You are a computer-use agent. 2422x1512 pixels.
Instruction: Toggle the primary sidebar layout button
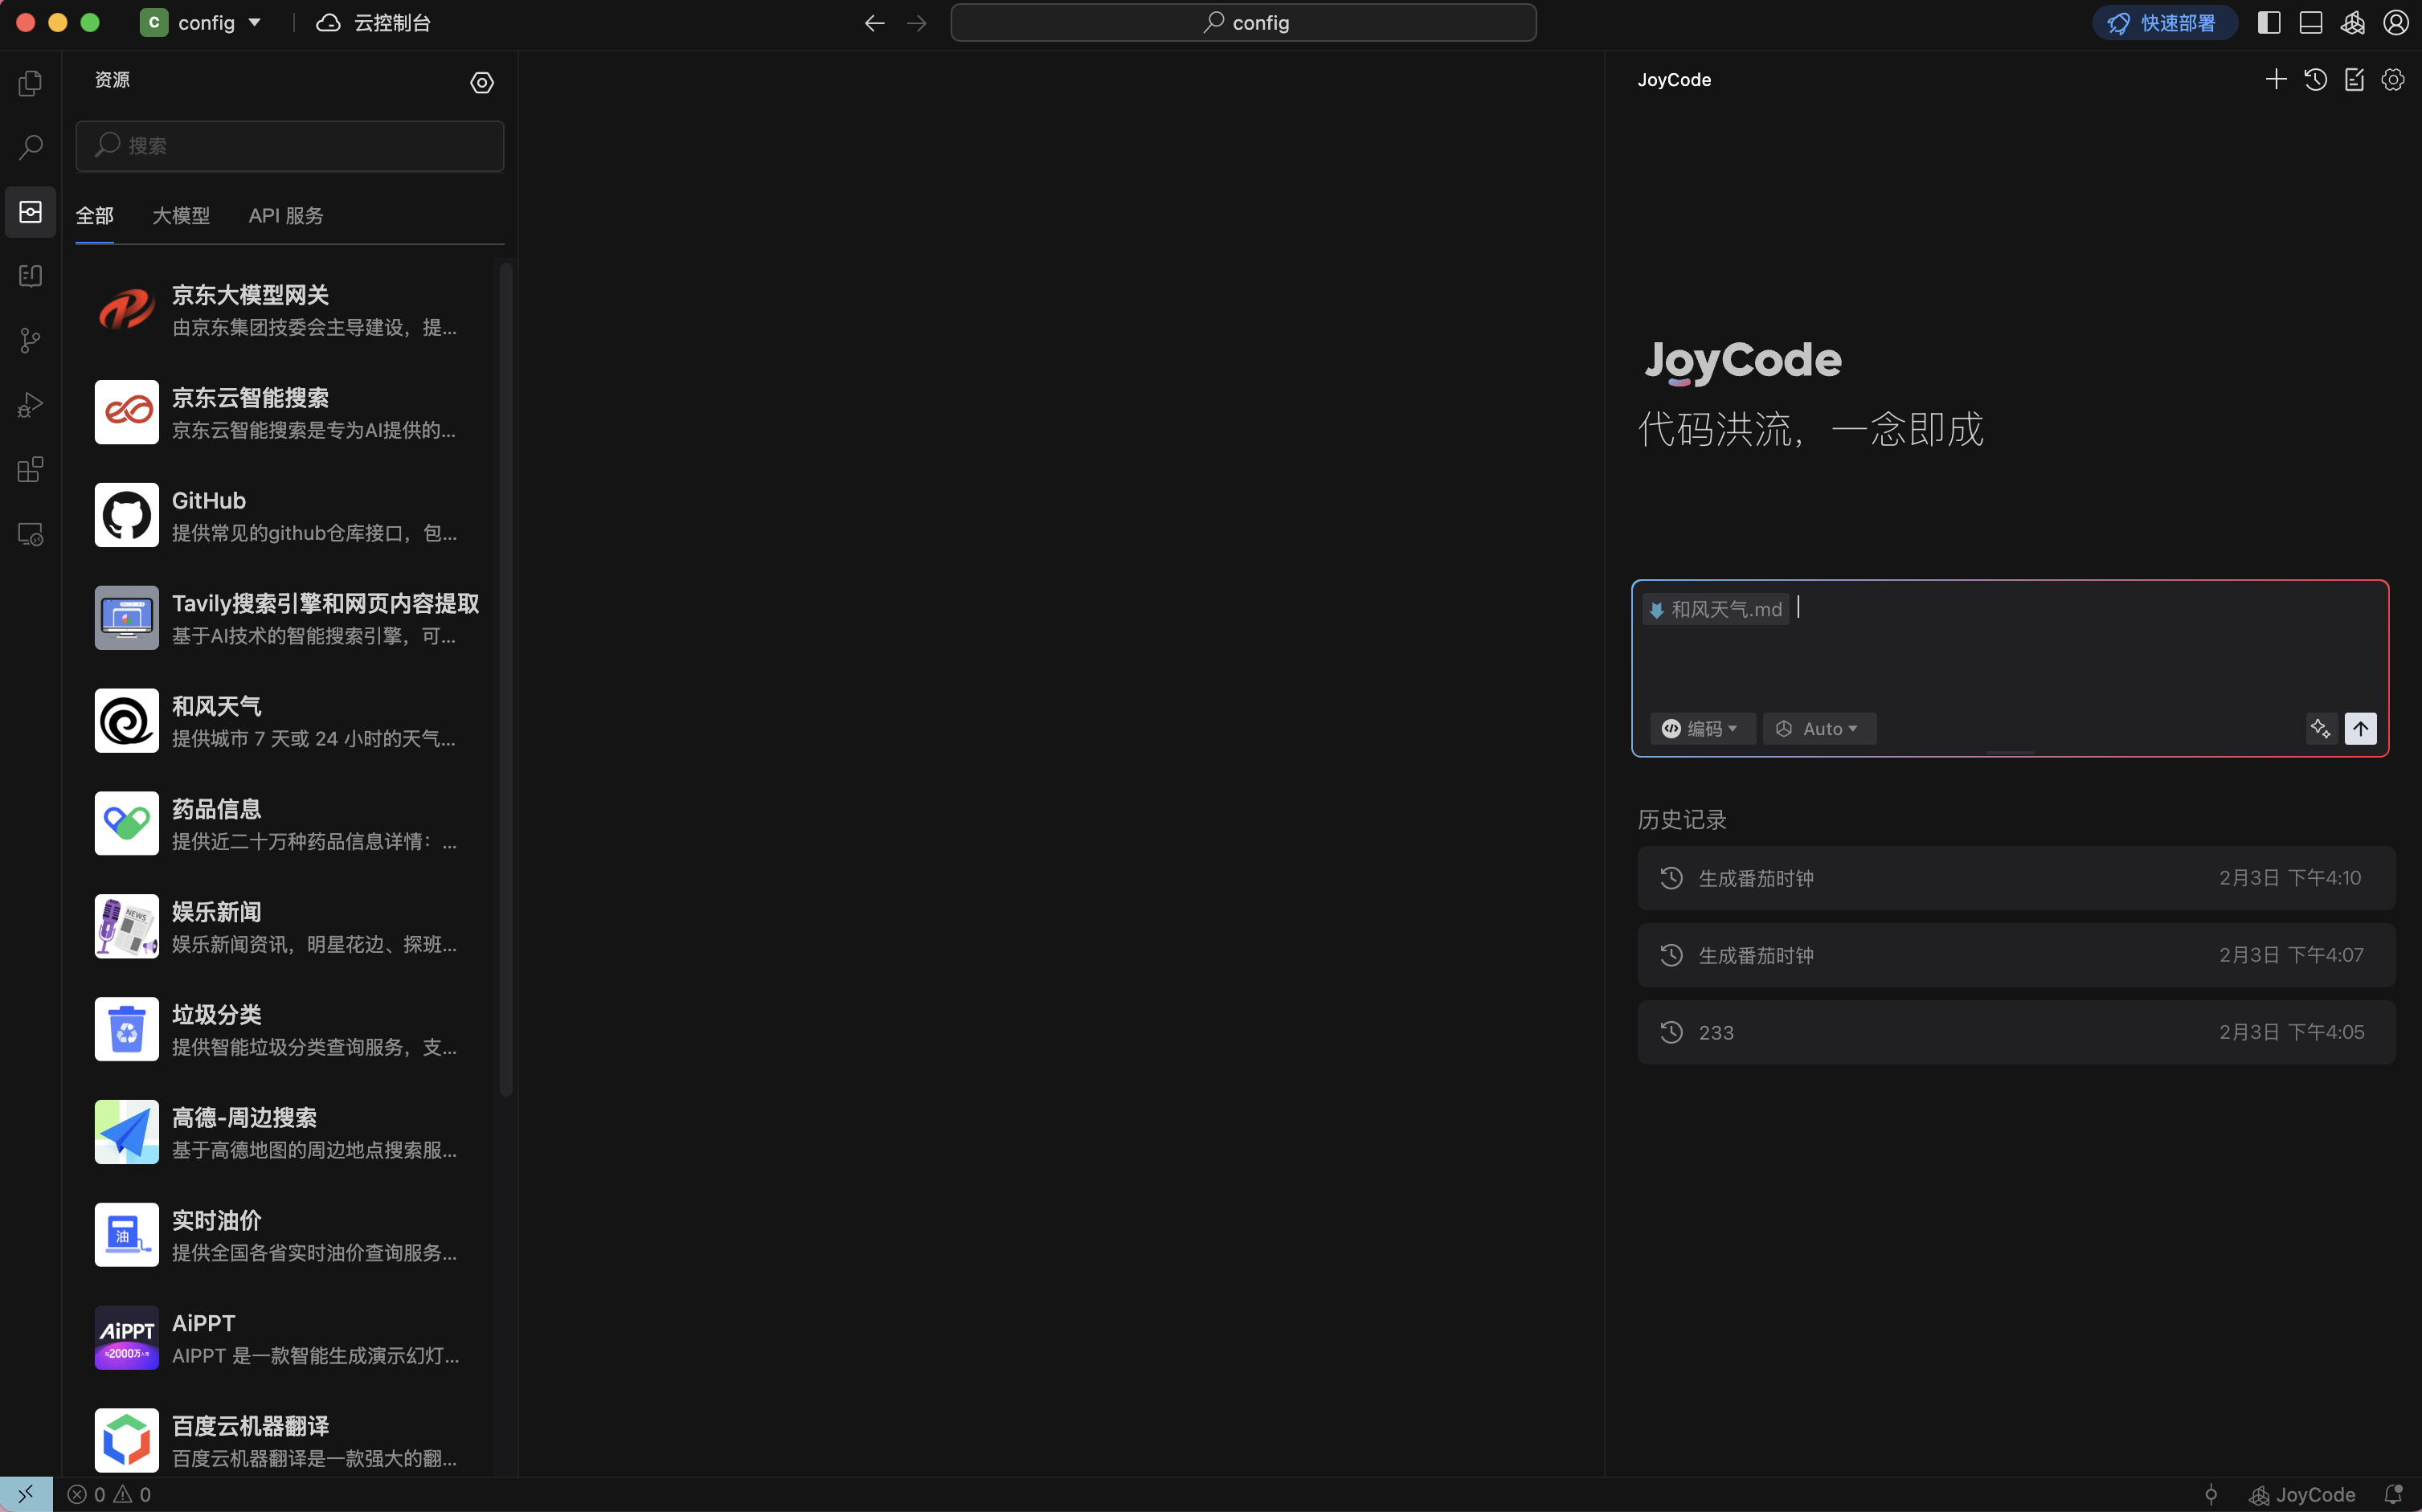click(x=2269, y=23)
